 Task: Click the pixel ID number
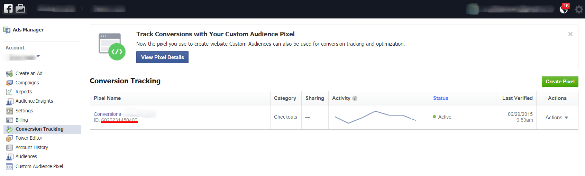click(x=119, y=120)
